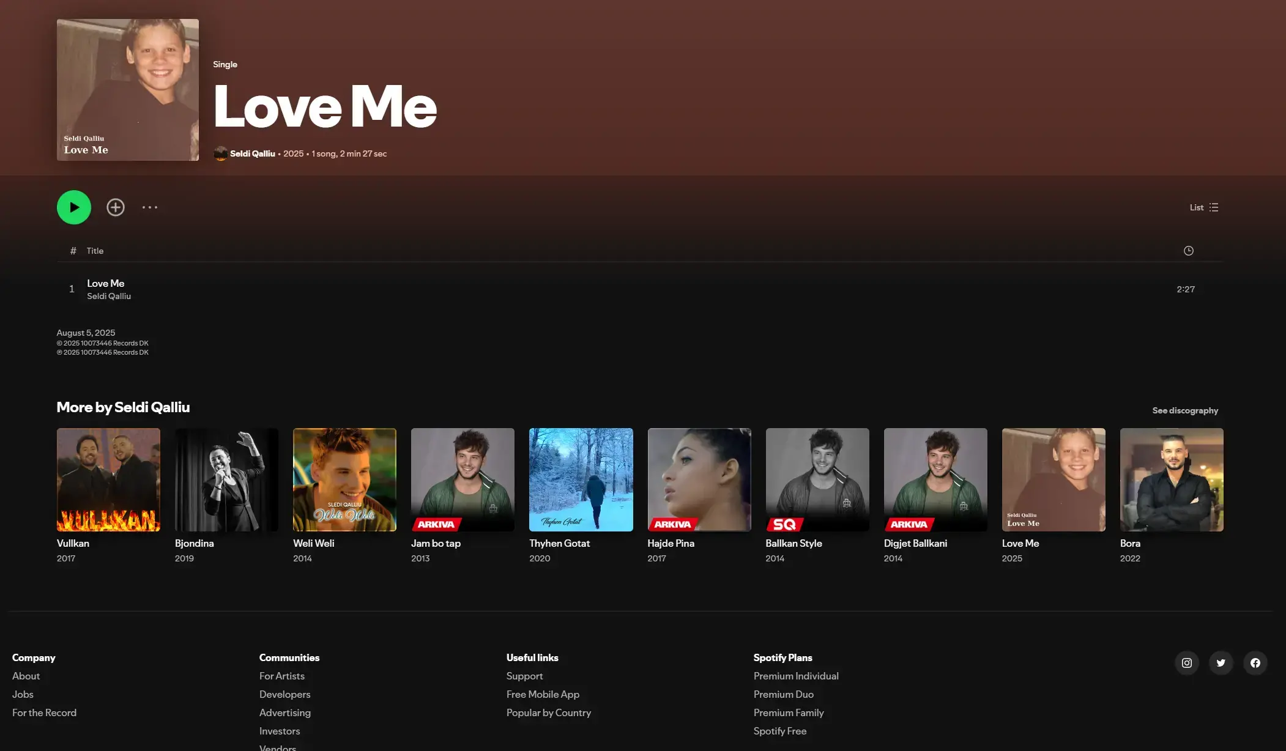The height and width of the screenshot is (751, 1286).
Task: Add single to library plus icon
Action: tap(116, 207)
